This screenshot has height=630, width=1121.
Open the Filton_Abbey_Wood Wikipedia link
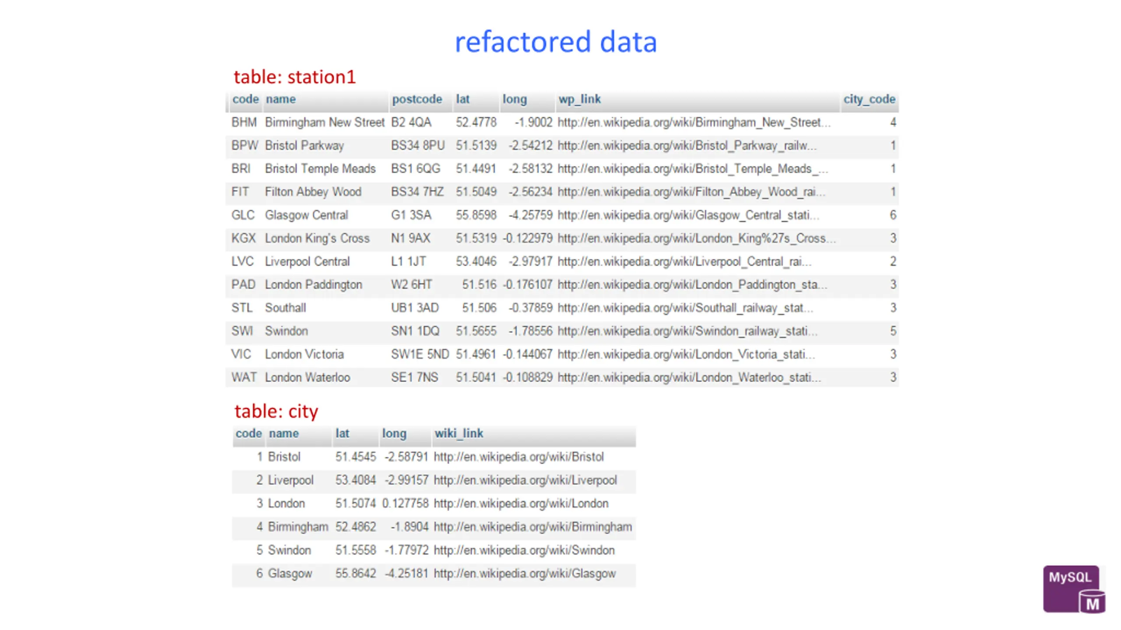click(691, 192)
